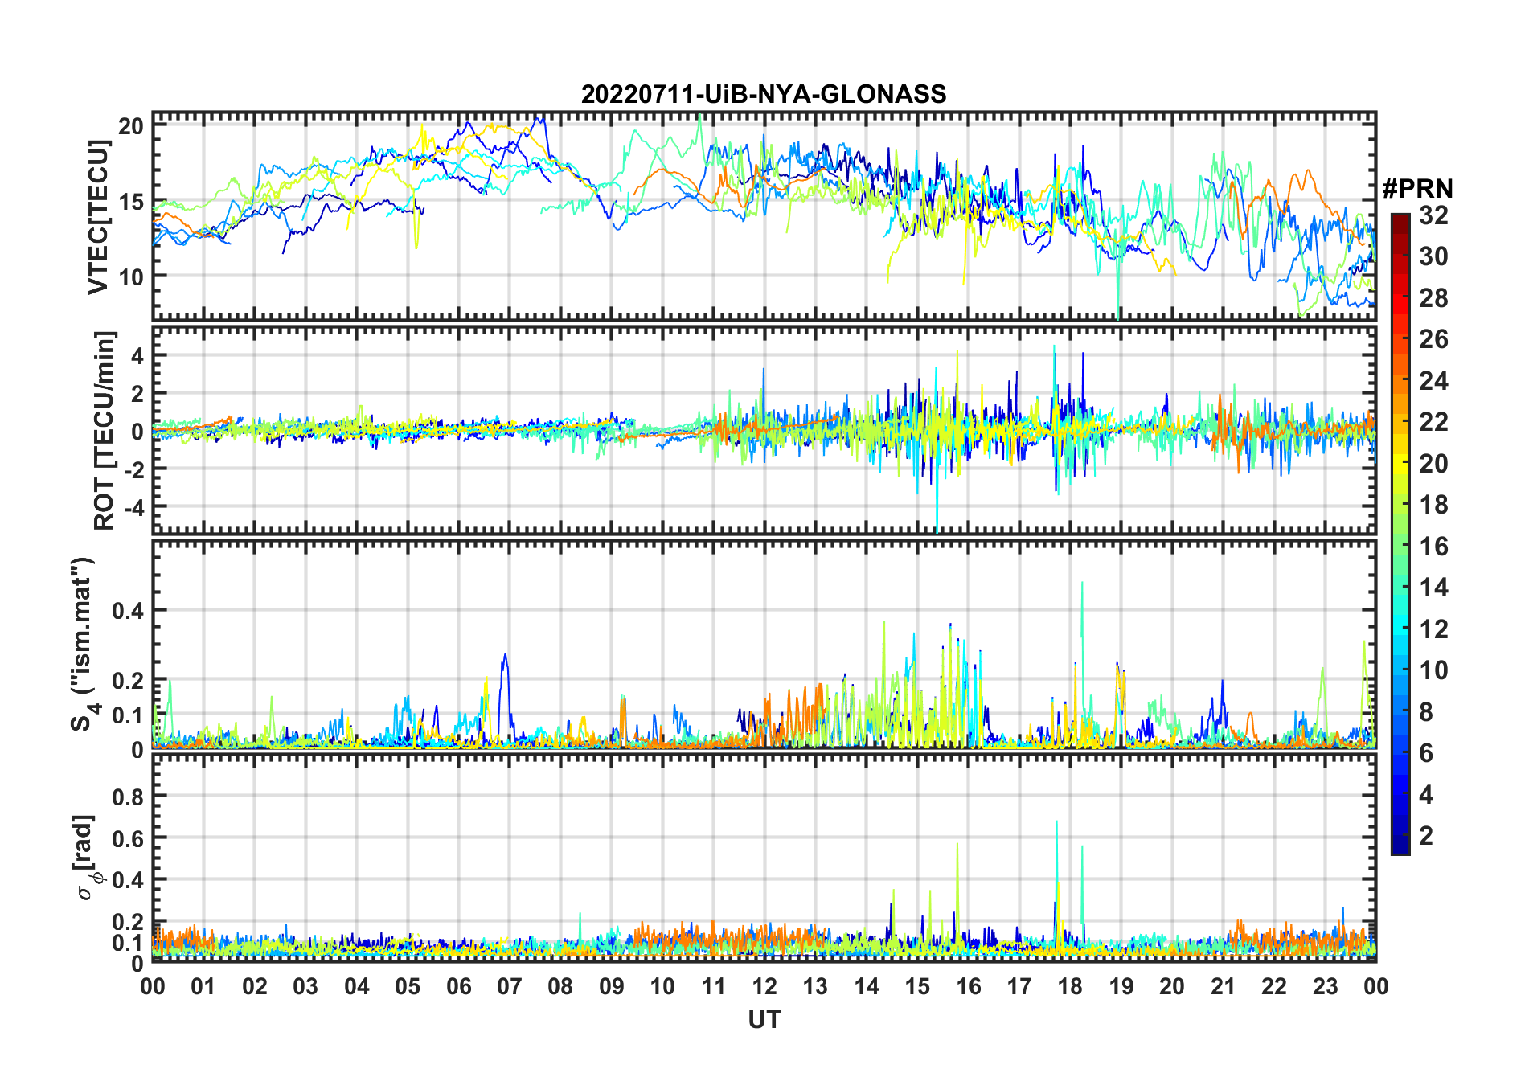The width and height of the screenshot is (1529, 1069).
Task: Click the S4 ("ism.mat") axis label
Action: click(x=84, y=645)
